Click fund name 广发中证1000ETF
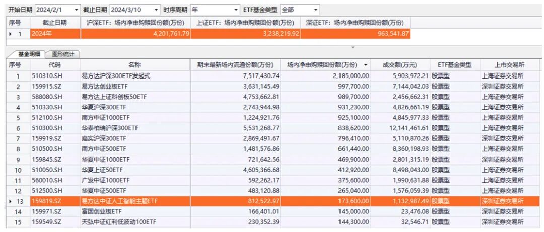The height and width of the screenshot is (232, 544). coord(105,180)
